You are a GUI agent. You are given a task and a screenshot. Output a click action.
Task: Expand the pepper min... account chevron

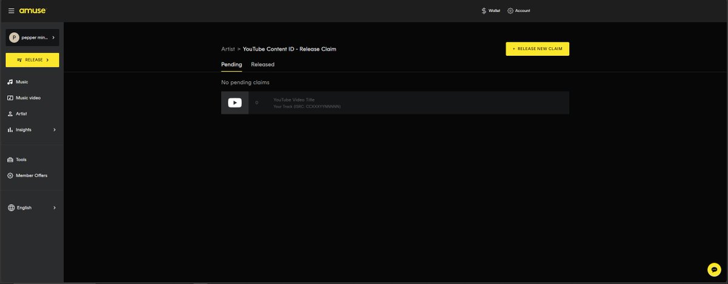53,38
